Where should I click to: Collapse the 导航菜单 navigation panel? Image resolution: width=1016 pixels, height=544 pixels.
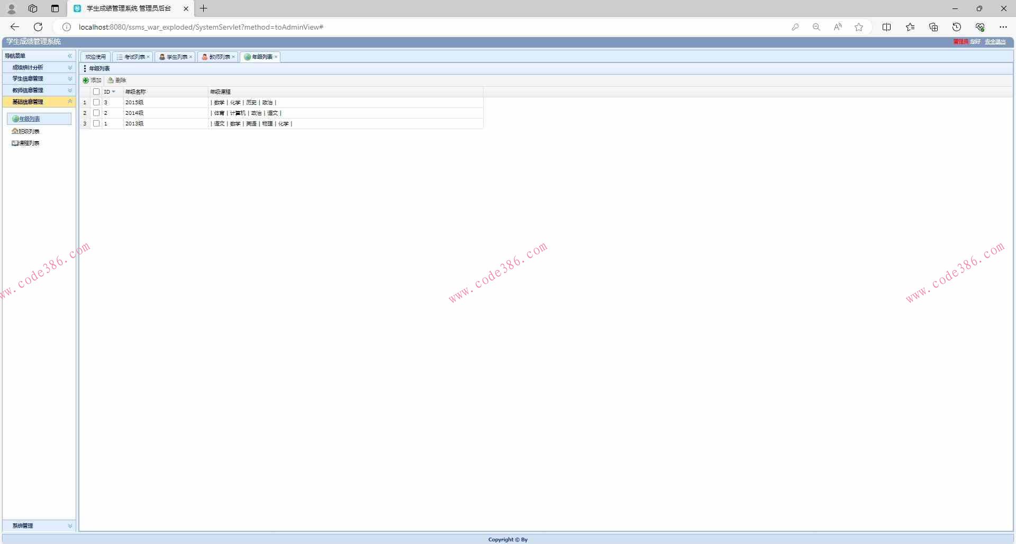pos(70,56)
